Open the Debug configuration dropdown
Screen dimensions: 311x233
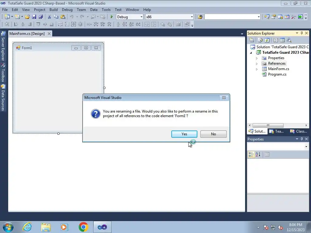142,17
